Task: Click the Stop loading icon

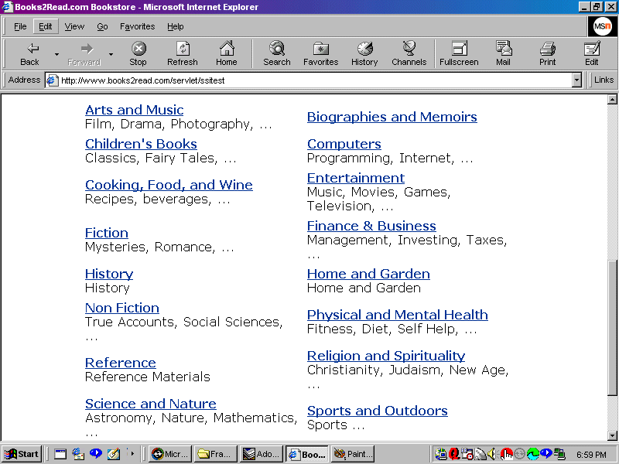Action: (x=139, y=53)
